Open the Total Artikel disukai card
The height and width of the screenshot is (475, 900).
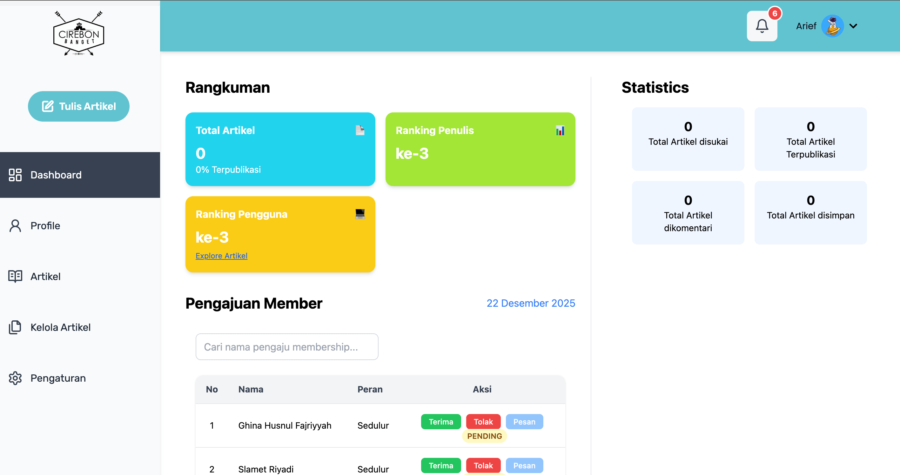(x=688, y=139)
